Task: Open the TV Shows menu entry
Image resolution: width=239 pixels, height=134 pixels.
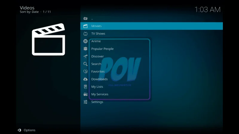Action: coord(98,34)
